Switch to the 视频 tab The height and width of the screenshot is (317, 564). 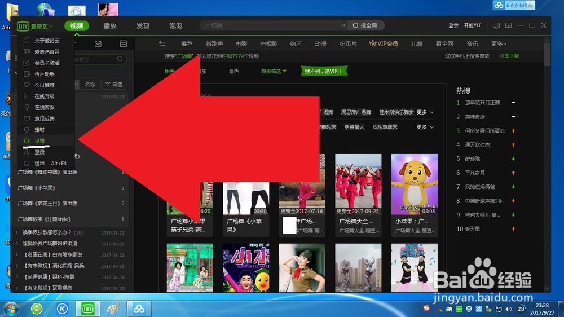click(x=77, y=26)
